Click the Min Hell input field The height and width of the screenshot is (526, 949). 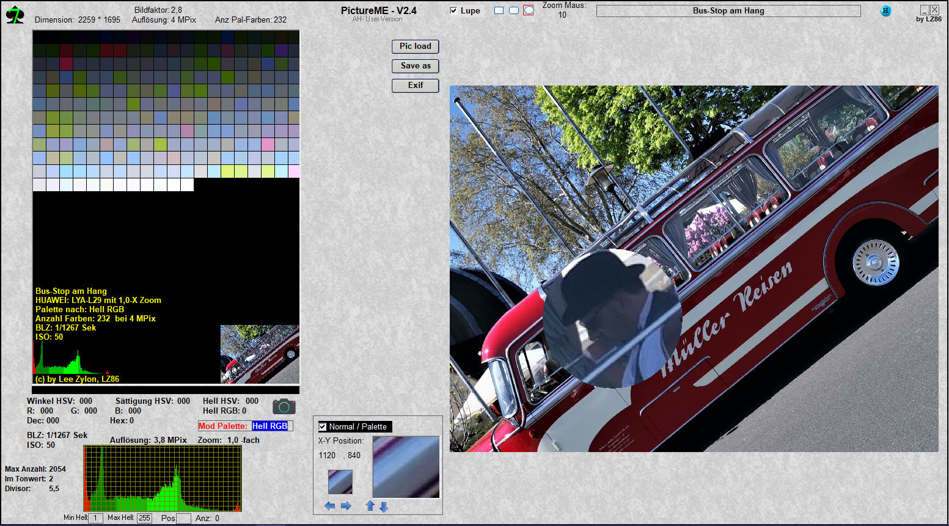(x=96, y=518)
